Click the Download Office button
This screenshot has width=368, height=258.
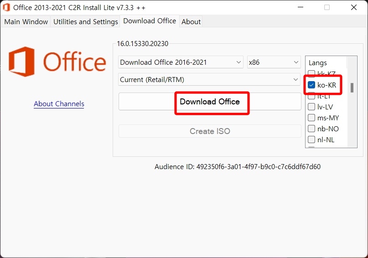pos(210,101)
